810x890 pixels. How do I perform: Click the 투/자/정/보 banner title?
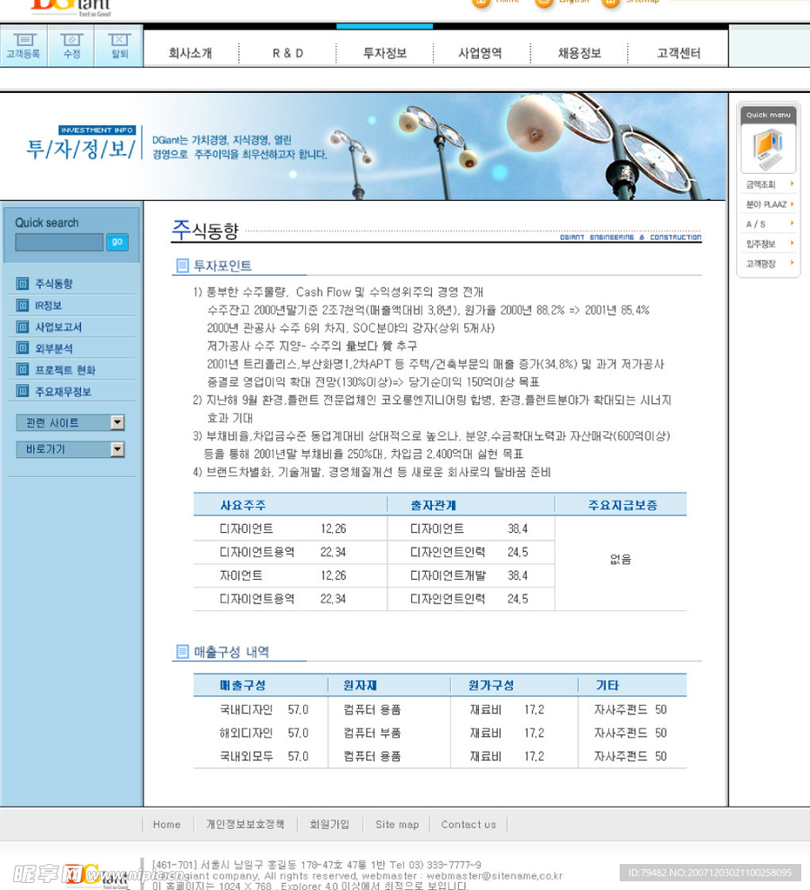pos(81,149)
